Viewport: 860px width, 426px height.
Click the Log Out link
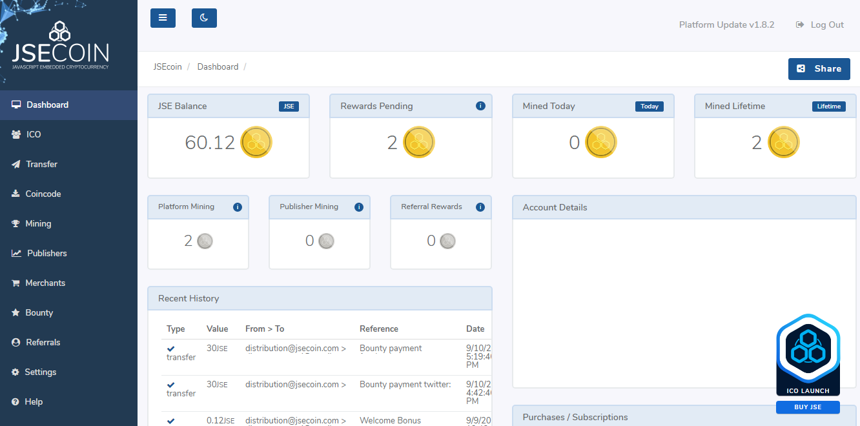click(x=820, y=25)
